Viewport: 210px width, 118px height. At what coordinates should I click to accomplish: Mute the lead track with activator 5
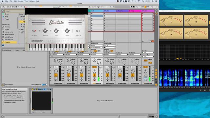point(94,75)
